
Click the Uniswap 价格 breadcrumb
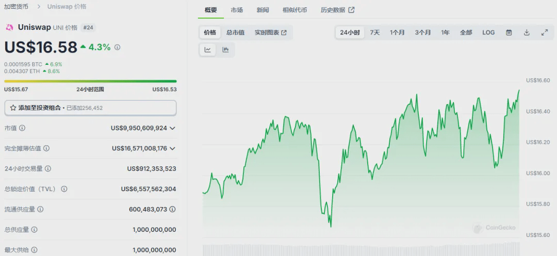point(67,6)
